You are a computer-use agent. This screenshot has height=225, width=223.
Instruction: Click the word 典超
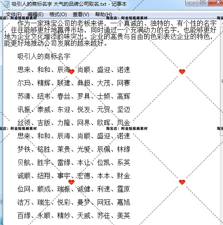pos(84,83)
